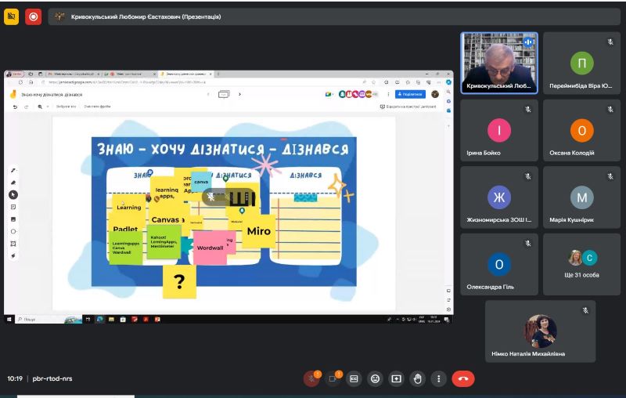Viewport: 626px width, 398px height.
Task: Click the bookmark star in address bar
Action: [373, 82]
